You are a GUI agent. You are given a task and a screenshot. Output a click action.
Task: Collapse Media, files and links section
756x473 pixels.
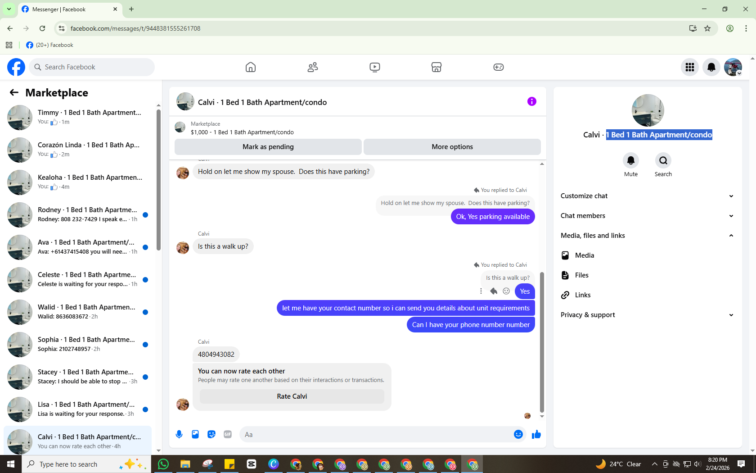[x=648, y=236]
